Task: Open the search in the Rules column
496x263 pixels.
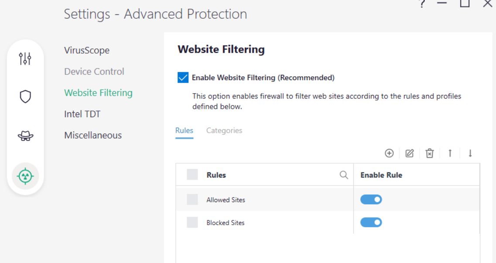Action: (343, 175)
